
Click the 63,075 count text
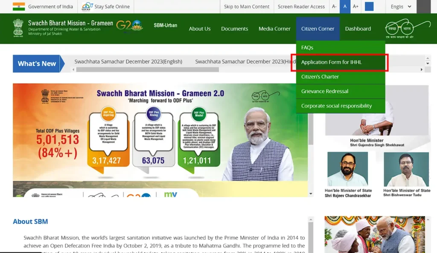153,160
